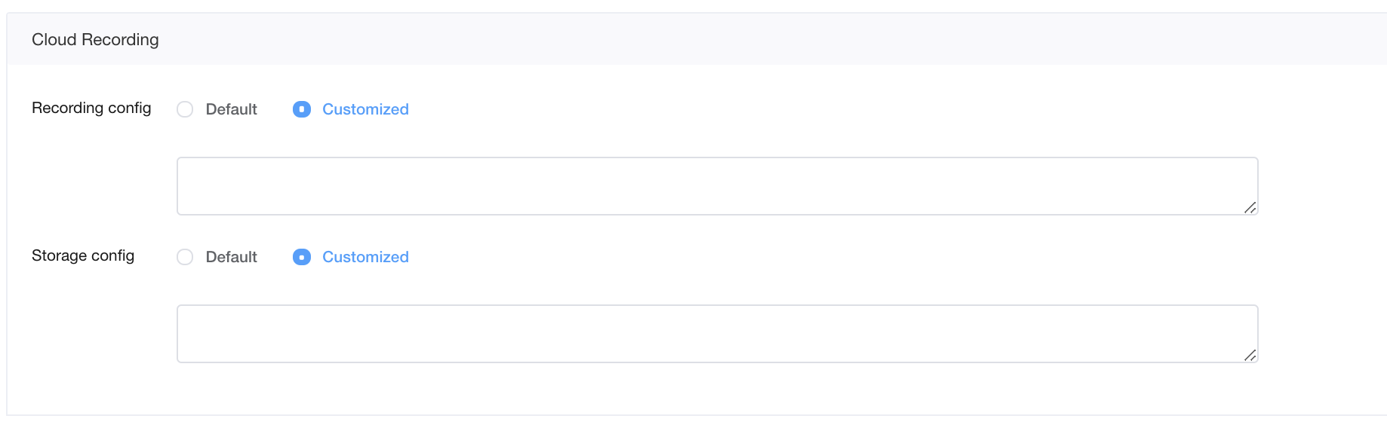Click the "Recording config" field label
The height and width of the screenshot is (431, 1387).
click(x=91, y=108)
